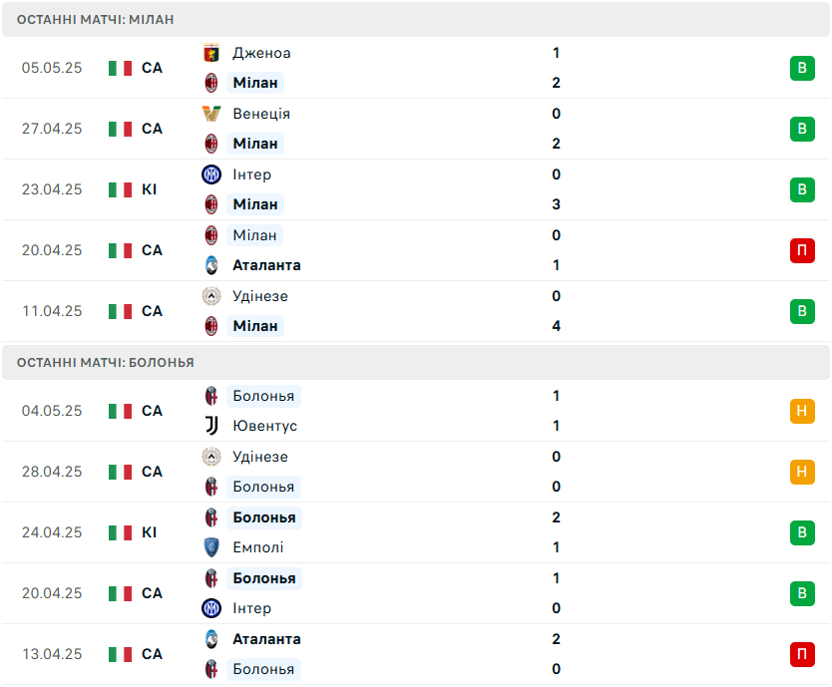Click the Genoa club crest icon
This screenshot has width=832, height=687.
(210, 53)
